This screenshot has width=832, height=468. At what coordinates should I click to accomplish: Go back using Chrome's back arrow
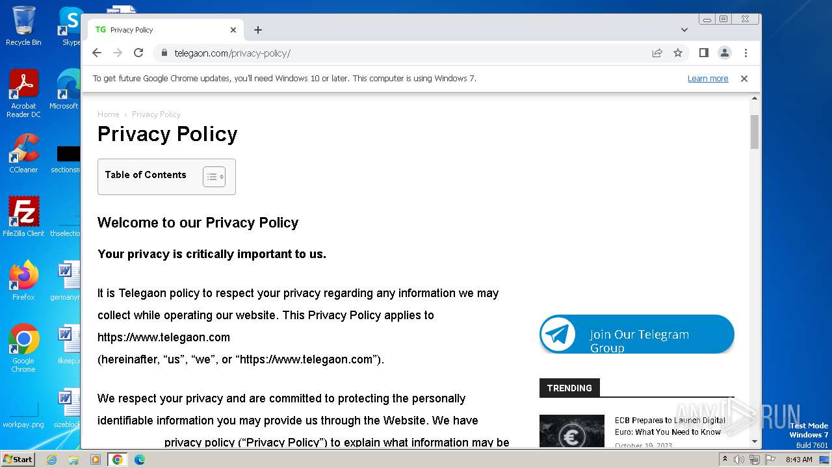tap(97, 53)
